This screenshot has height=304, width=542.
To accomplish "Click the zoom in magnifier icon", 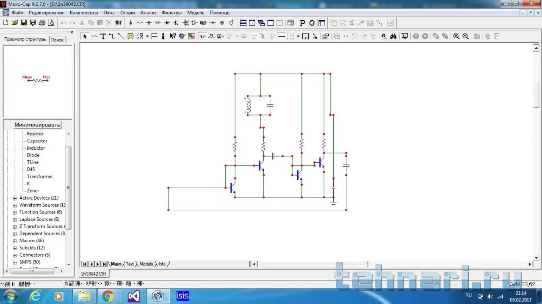I will [456, 36].
